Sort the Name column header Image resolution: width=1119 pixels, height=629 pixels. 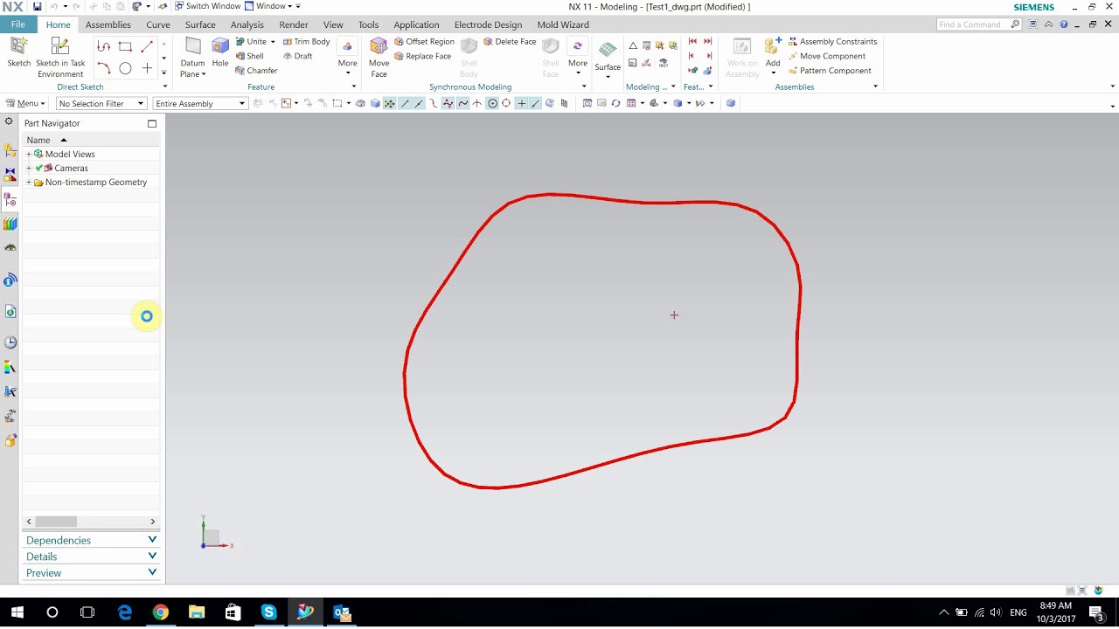pos(91,140)
